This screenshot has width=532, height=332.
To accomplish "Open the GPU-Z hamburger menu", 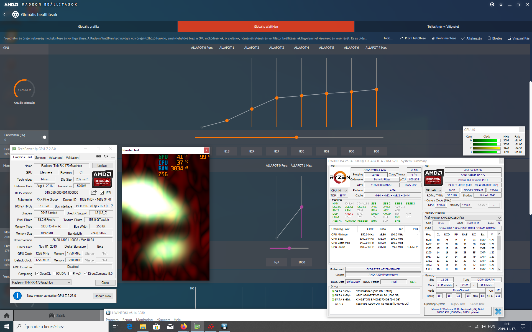I will point(113,156).
